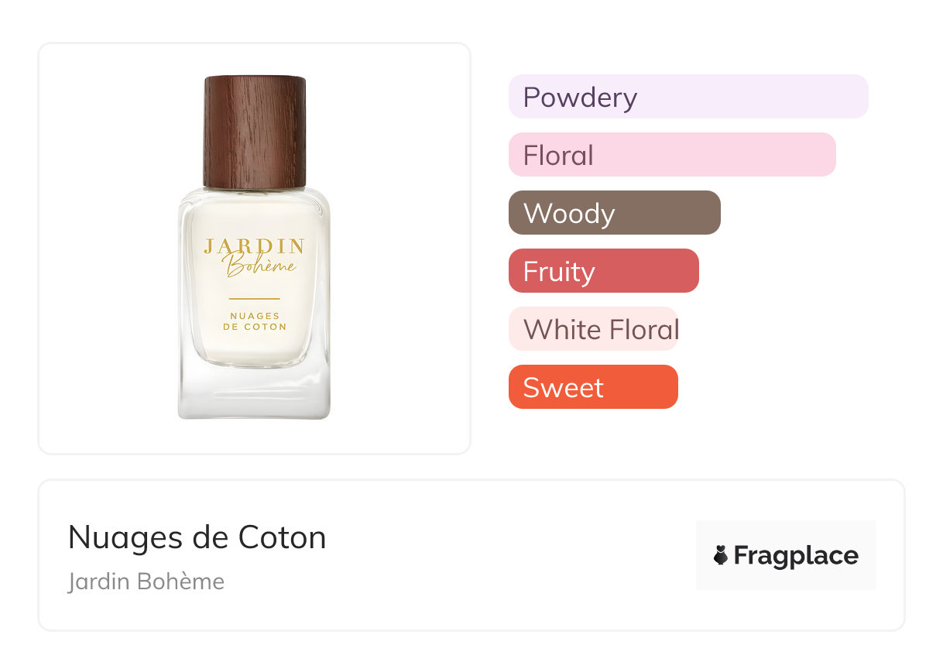943x669 pixels.
Task: Select the brown Woody accord bar
Action: pyautogui.click(x=614, y=213)
